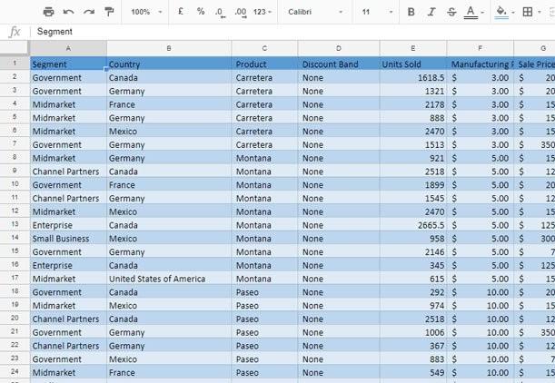Select row 24 header
Image resolution: width=555 pixels, height=383 pixels.
tap(15, 372)
